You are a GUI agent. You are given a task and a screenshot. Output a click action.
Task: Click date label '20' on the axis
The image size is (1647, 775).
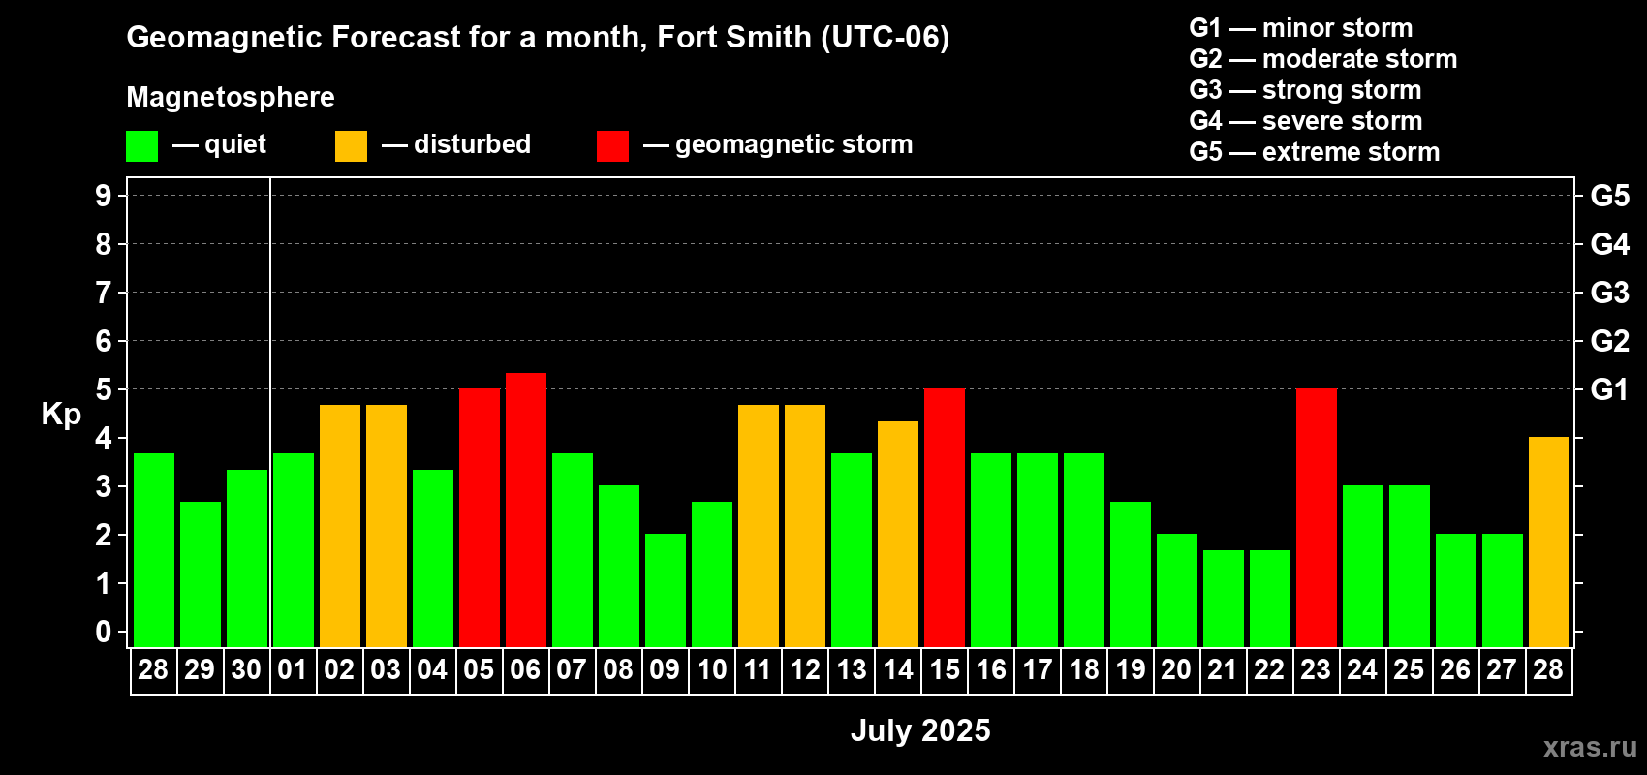pyautogui.click(x=1176, y=670)
